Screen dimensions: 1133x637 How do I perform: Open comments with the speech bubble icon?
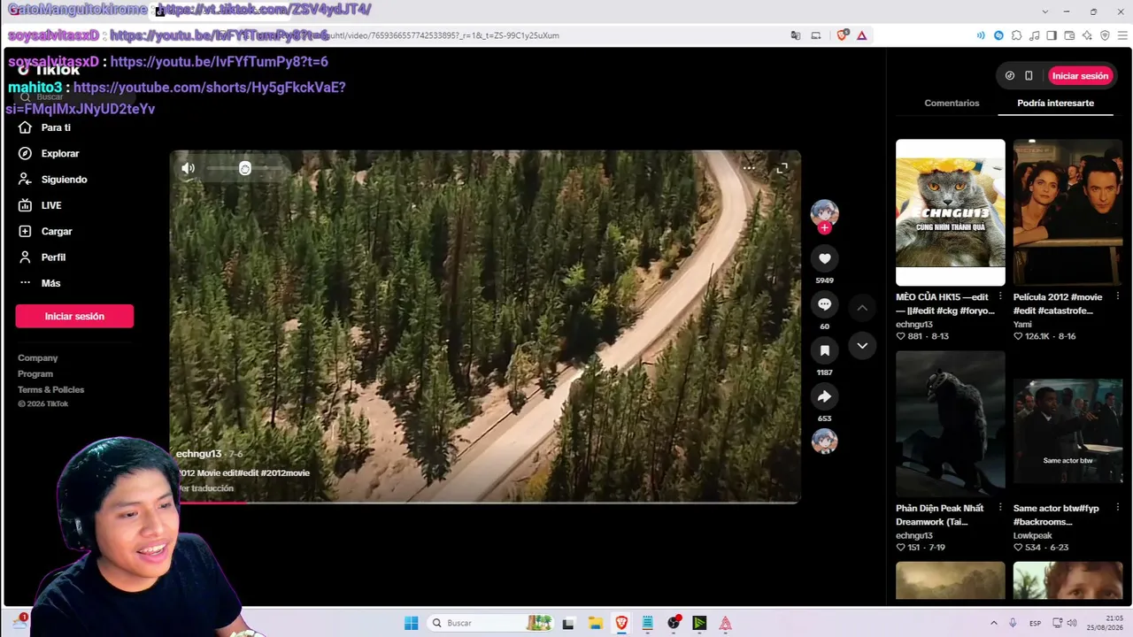click(824, 304)
